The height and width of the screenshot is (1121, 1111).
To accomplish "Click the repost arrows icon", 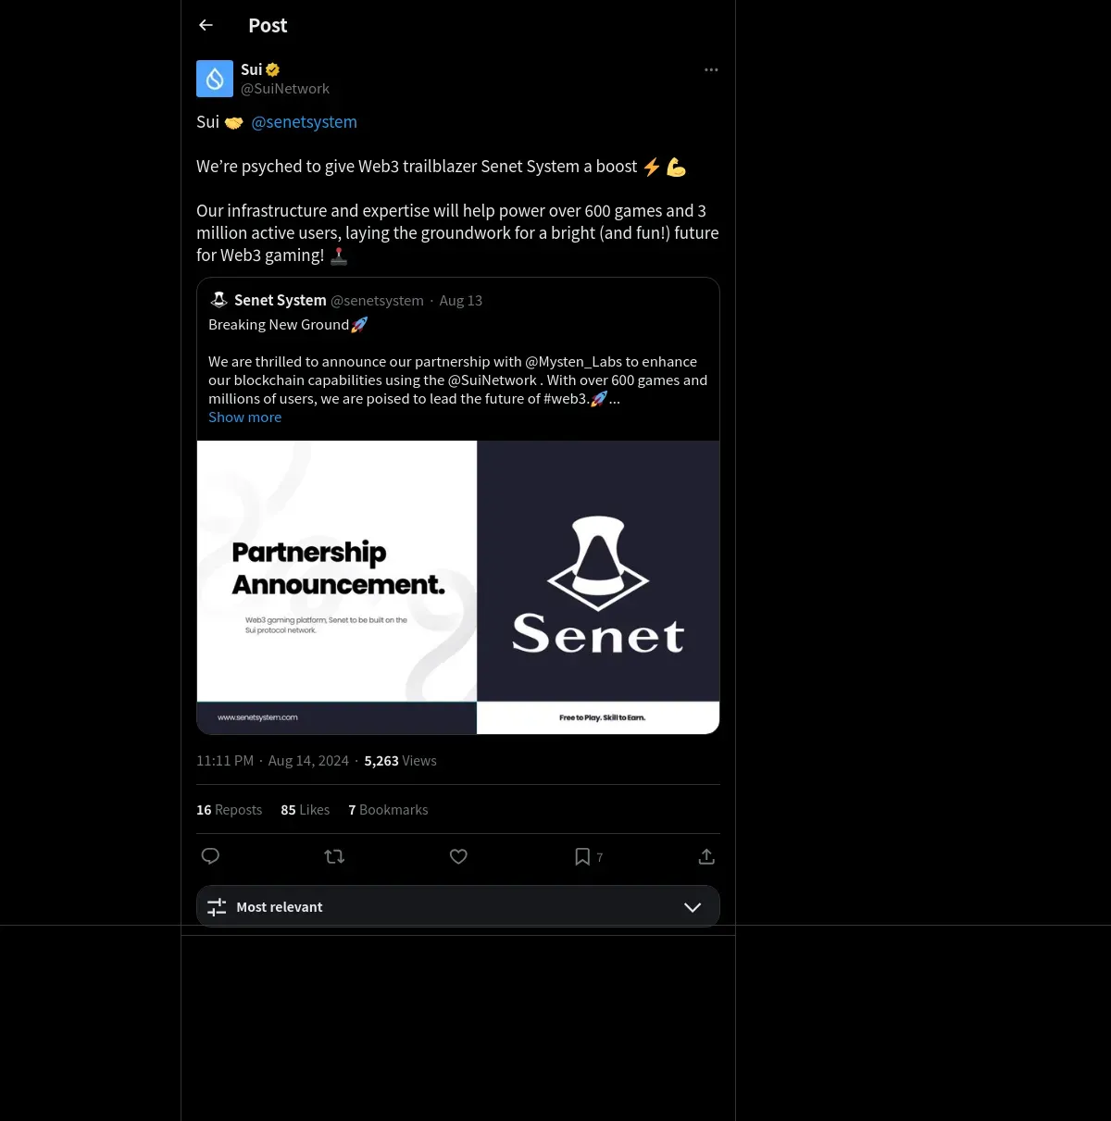I will [334, 856].
